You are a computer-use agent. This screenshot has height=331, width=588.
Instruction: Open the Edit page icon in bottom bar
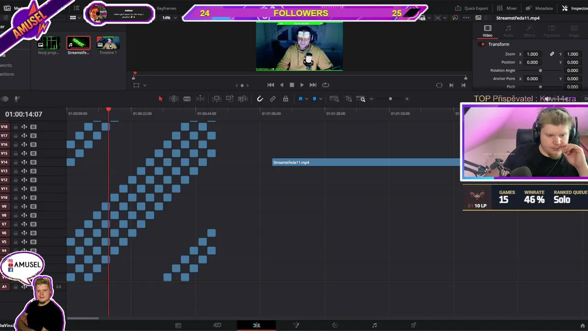coord(256,325)
